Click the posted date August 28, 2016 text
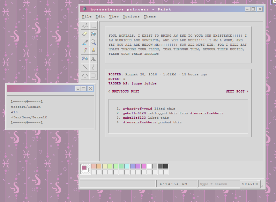This screenshot has width=276, height=202. pos(141,74)
